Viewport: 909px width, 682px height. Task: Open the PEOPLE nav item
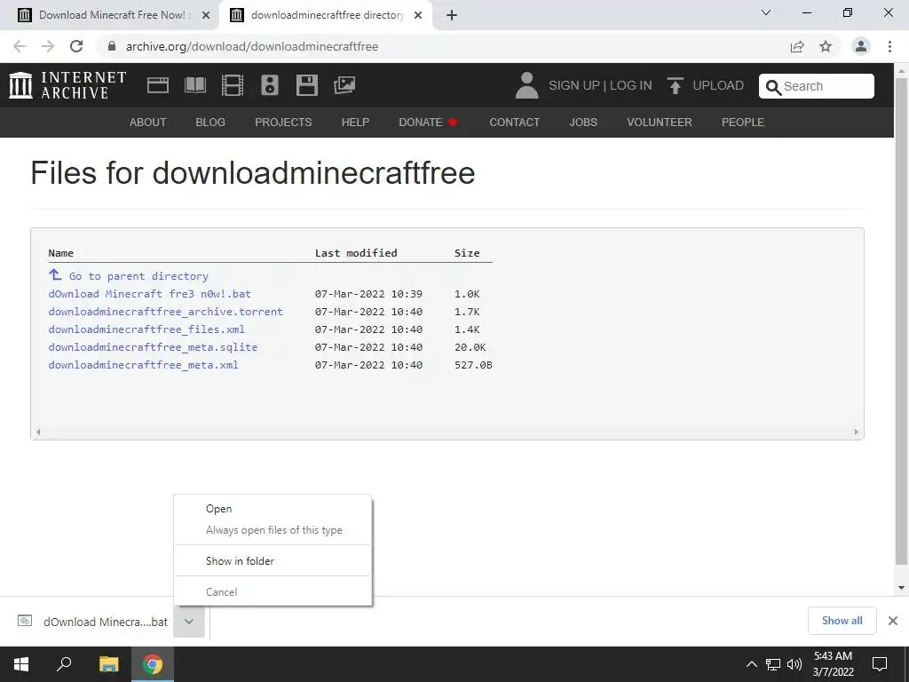[x=743, y=123]
